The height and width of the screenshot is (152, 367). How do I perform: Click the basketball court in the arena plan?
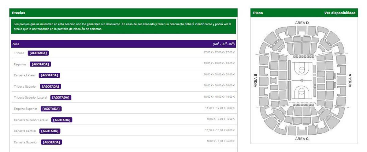tap(302, 80)
